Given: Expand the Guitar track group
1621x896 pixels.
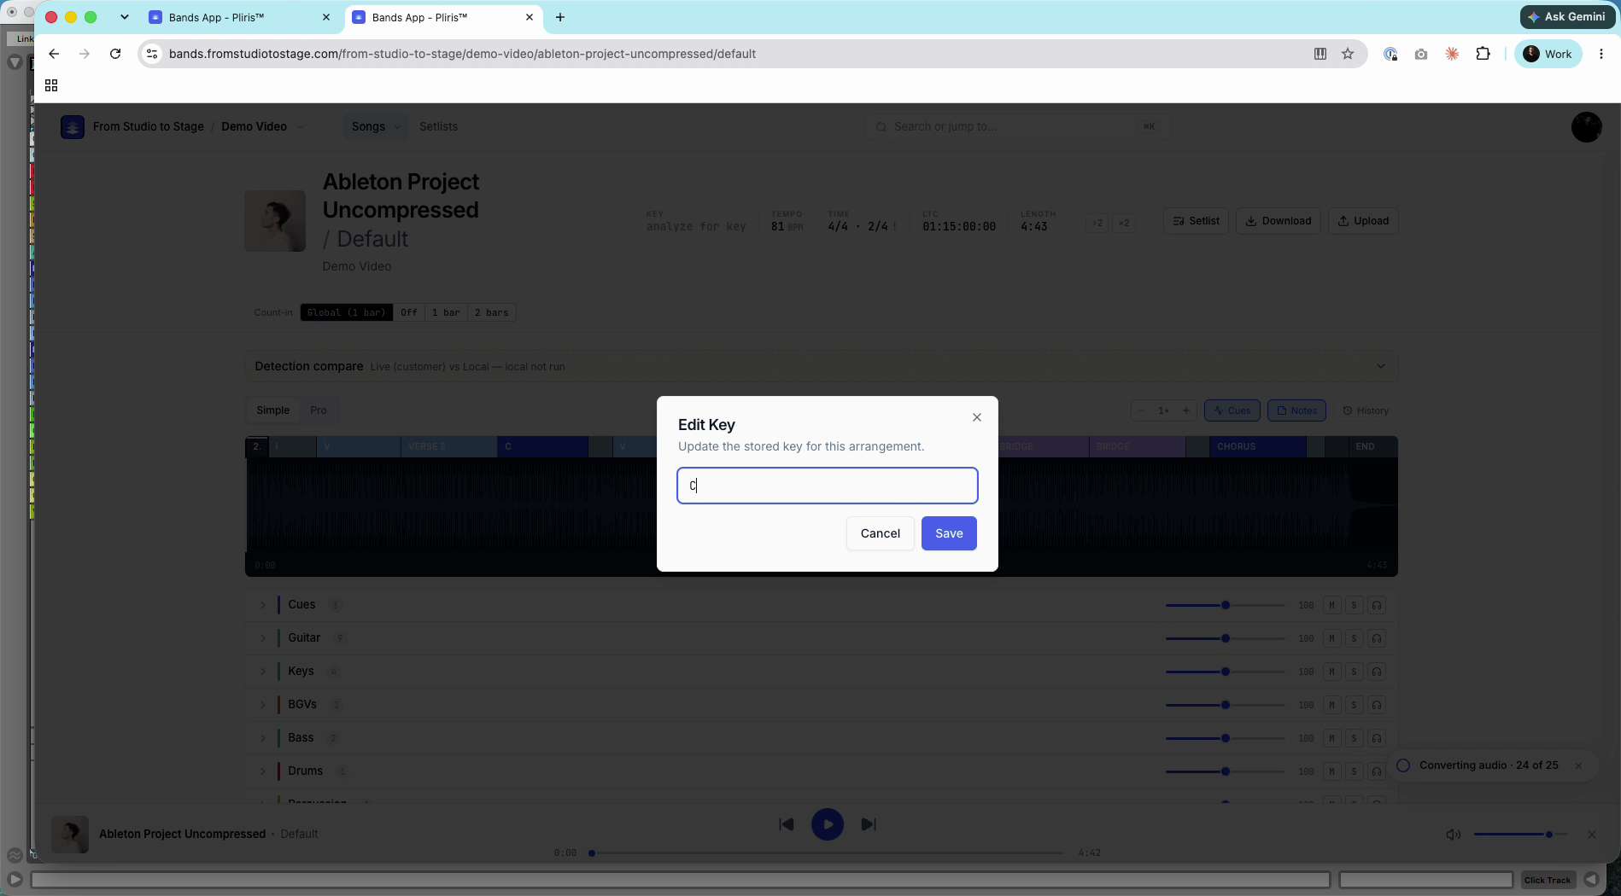Looking at the screenshot, I should 263,638.
